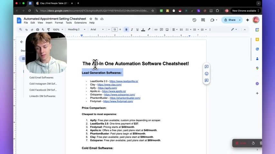Screen dimensions: 275x154
Task: Open the text color picker
Action: coord(143,30)
